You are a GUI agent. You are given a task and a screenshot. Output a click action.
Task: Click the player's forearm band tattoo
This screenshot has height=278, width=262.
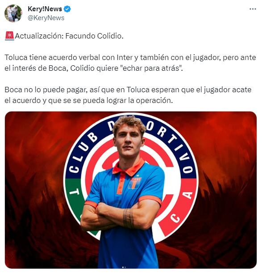(129, 218)
